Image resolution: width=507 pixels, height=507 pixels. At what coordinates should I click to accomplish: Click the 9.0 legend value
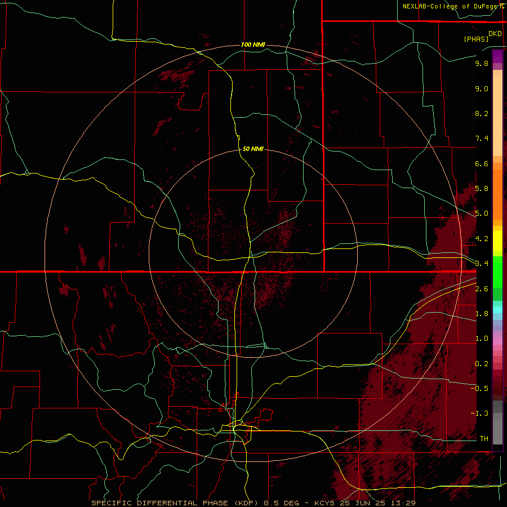point(482,88)
